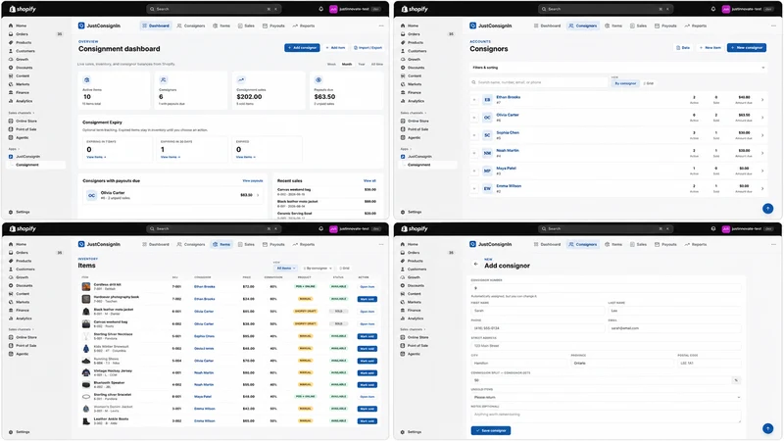The height and width of the screenshot is (441, 784).
Task: Click Open item for Cordless drill kit
Action: [x=367, y=286]
